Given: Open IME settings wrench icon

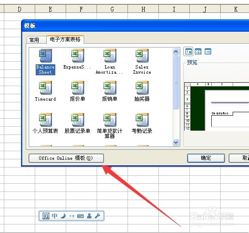Looking at the screenshot, I should tap(97, 216).
